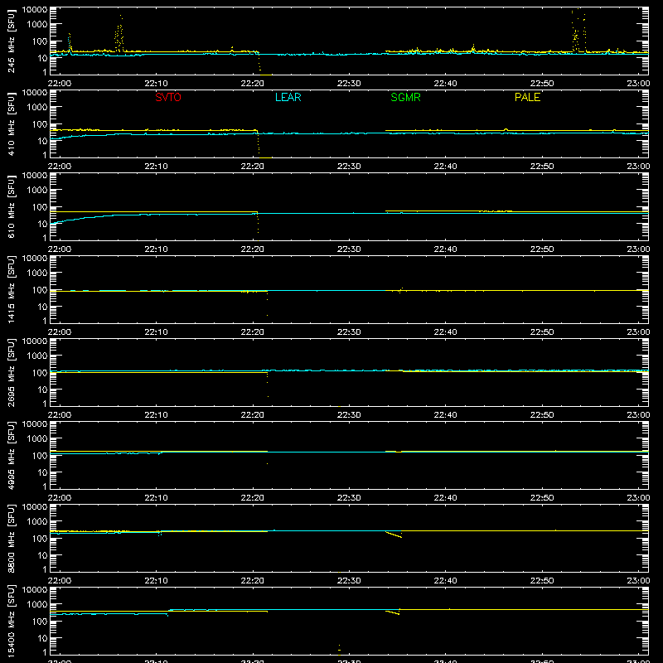Click the 22:50 label under 2695 MHz panel

click(x=542, y=415)
